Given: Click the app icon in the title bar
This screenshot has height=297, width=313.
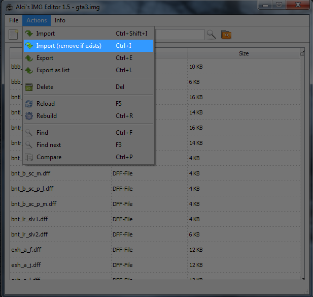Looking at the screenshot, I should coord(9,8).
